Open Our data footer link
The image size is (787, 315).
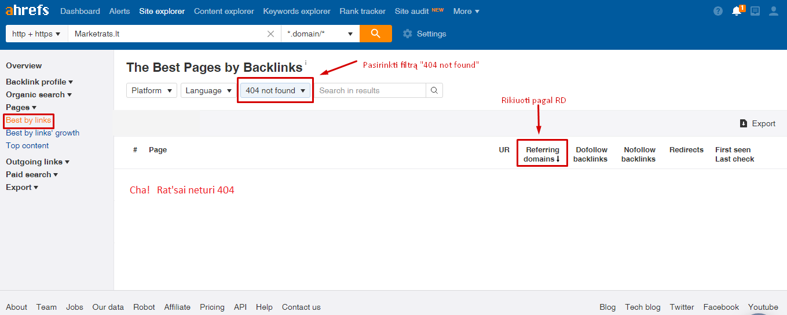click(108, 307)
